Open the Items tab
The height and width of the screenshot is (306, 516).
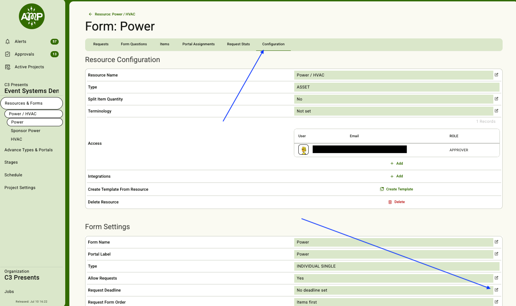pyautogui.click(x=164, y=44)
